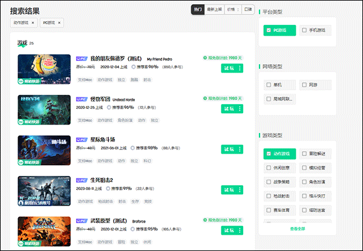Open the three-dot menu beside 我的朋友佩德罗's 试玩 button

click(240, 68)
